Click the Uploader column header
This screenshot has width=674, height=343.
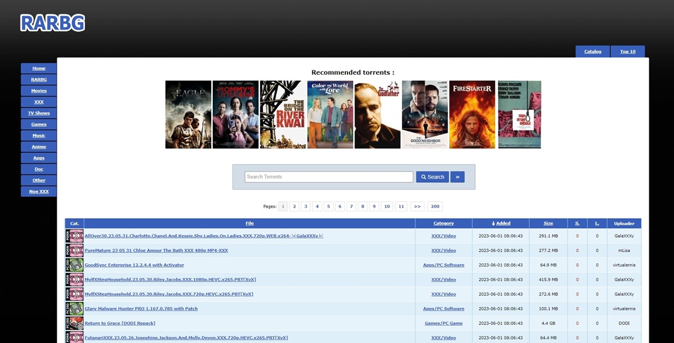(x=624, y=223)
